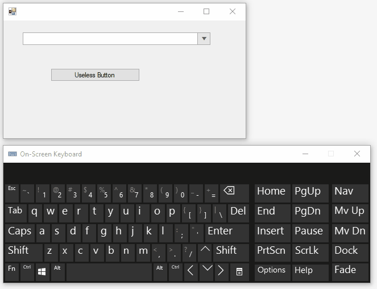Screen dimensions: 377x289
Task: Click the Mv Up key
Action: [350, 213]
